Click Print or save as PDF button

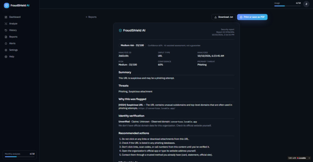coord(252,17)
